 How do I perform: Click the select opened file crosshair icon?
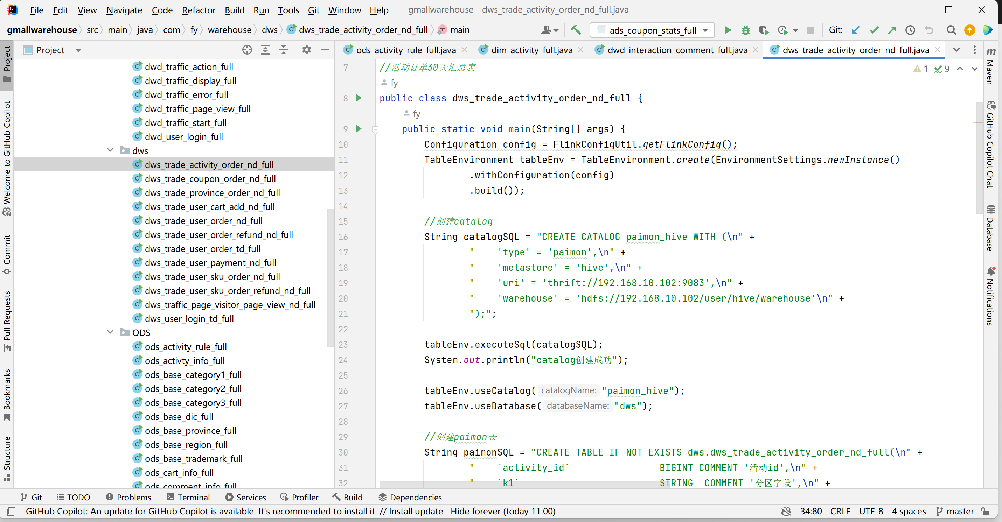coord(247,50)
